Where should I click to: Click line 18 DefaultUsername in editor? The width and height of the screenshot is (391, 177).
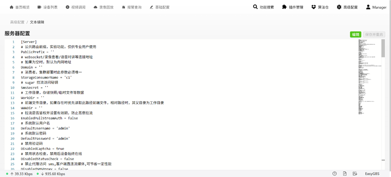(45, 128)
